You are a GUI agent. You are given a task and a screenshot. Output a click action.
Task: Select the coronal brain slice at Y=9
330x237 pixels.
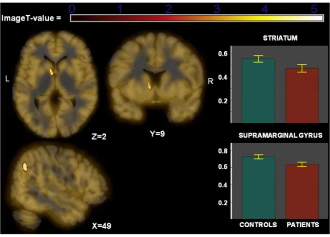point(156,78)
